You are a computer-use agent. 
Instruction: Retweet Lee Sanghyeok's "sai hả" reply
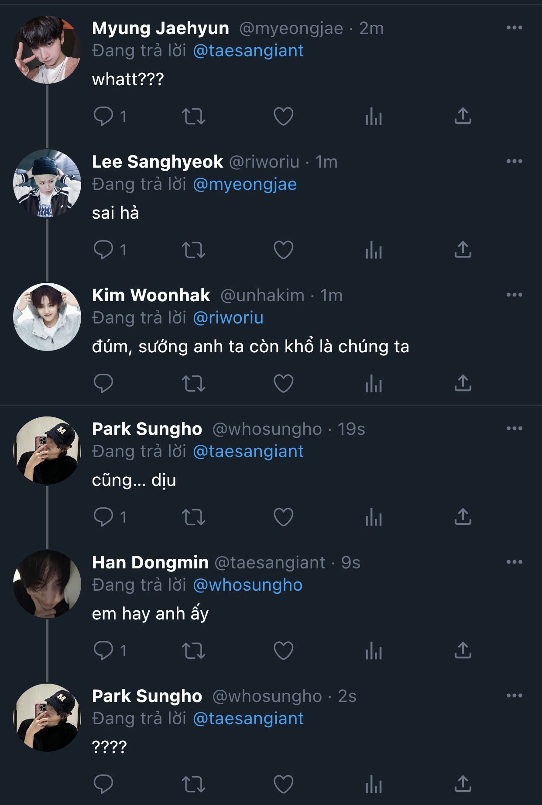(x=193, y=250)
